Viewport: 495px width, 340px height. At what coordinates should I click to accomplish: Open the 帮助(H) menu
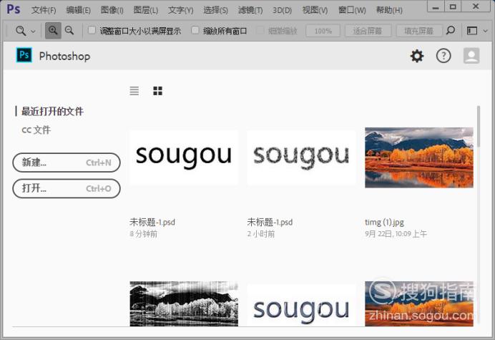pyautogui.click(x=389, y=11)
